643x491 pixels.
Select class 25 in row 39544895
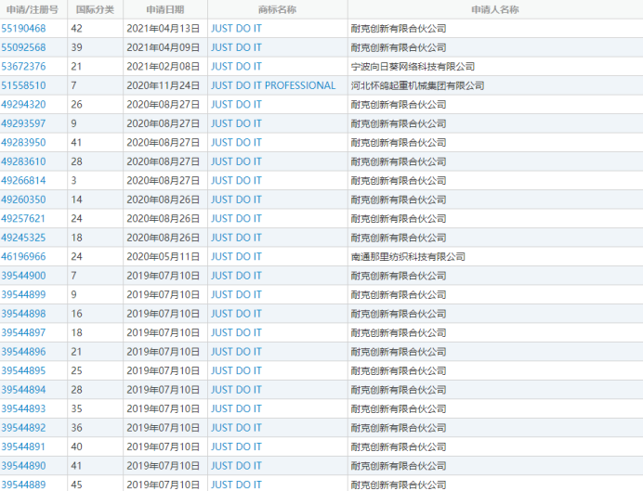77,370
